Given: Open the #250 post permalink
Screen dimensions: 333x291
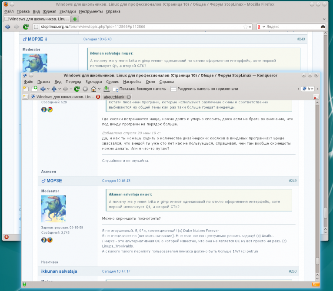Looking at the screenshot, I should coord(293,271).
